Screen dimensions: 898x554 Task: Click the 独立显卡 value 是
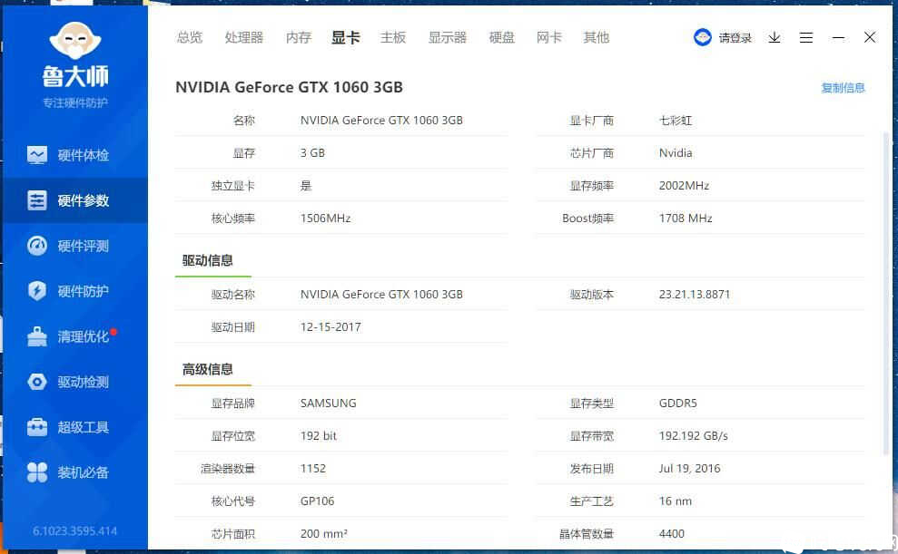click(x=306, y=186)
